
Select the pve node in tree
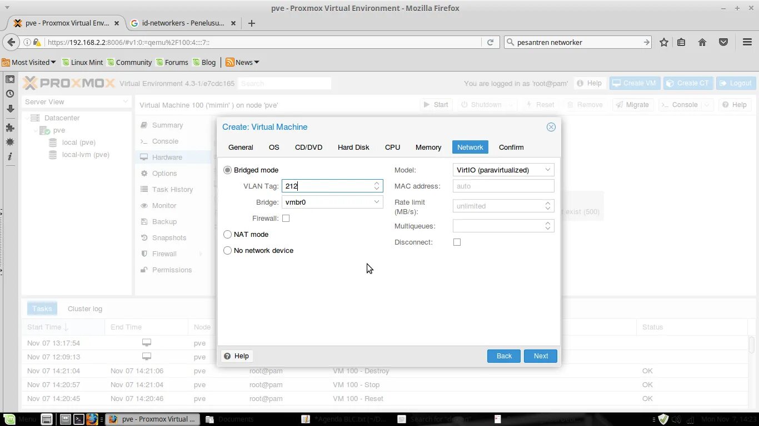coord(59,130)
